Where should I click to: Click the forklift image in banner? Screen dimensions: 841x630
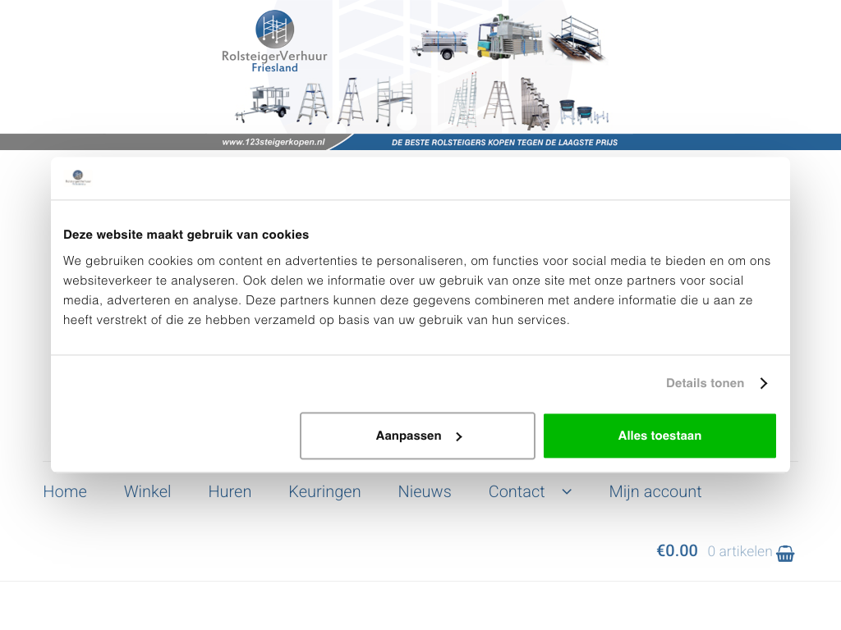[x=510, y=39]
